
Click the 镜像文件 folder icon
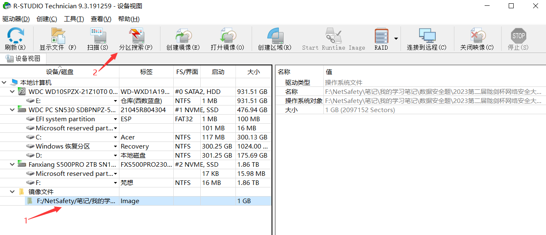(22, 192)
